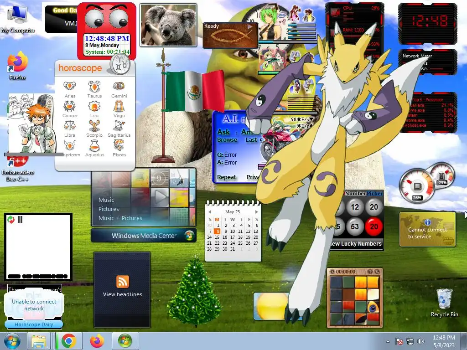Open the Windows logo taskbar button
The width and height of the screenshot is (467, 350).
pos(125,341)
